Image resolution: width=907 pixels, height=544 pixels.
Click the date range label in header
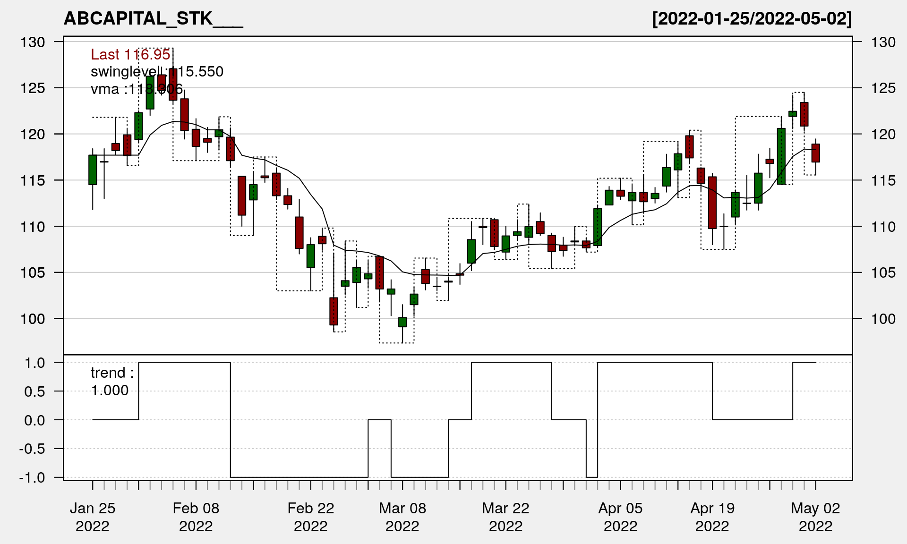pos(752,18)
